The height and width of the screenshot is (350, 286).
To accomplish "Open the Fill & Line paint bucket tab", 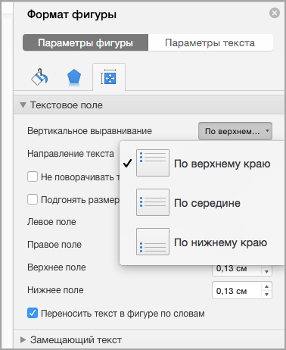I will (x=39, y=77).
